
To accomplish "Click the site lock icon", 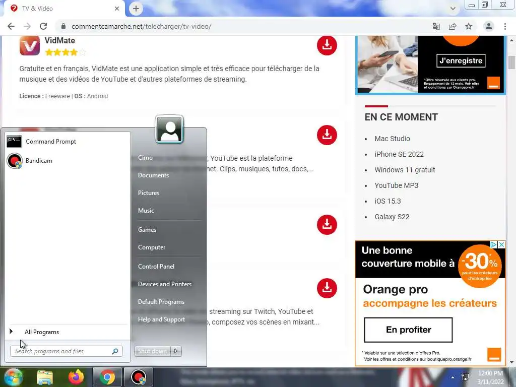I will coord(63,26).
